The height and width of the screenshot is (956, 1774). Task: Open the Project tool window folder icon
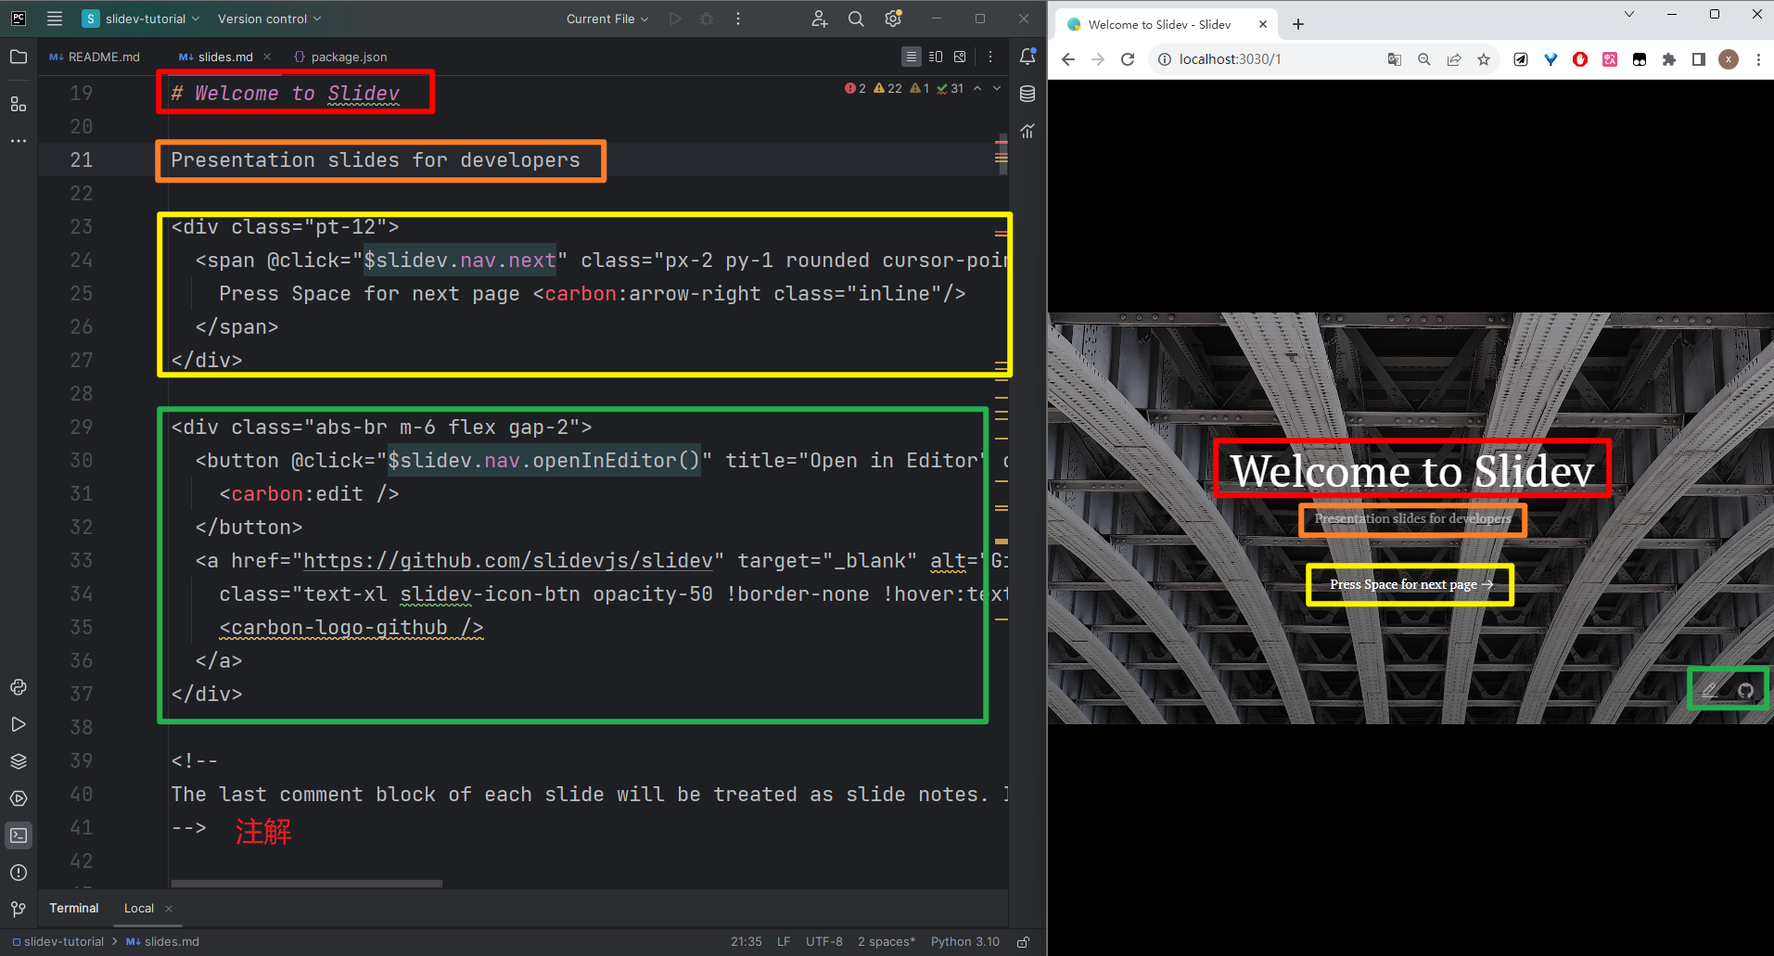19,57
